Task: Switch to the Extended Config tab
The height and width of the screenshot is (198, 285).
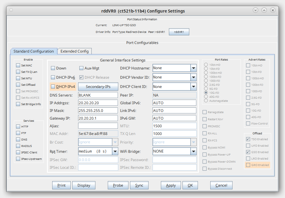Action: tap(74, 51)
